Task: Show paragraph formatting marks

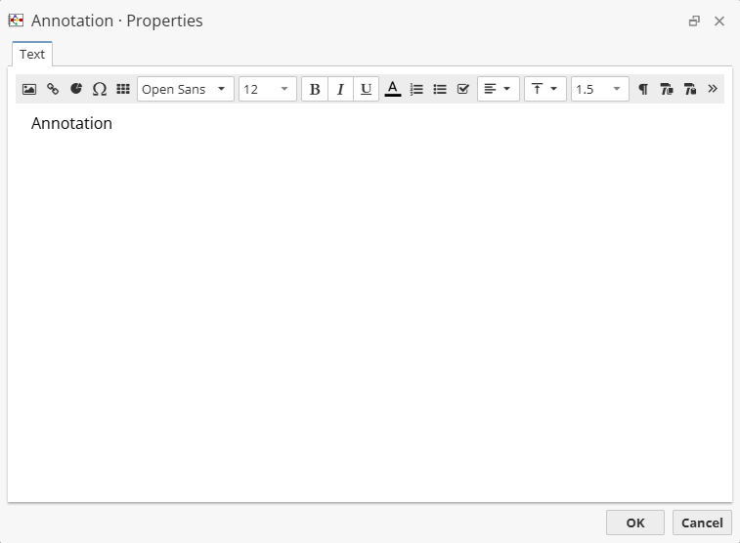Action: (643, 89)
